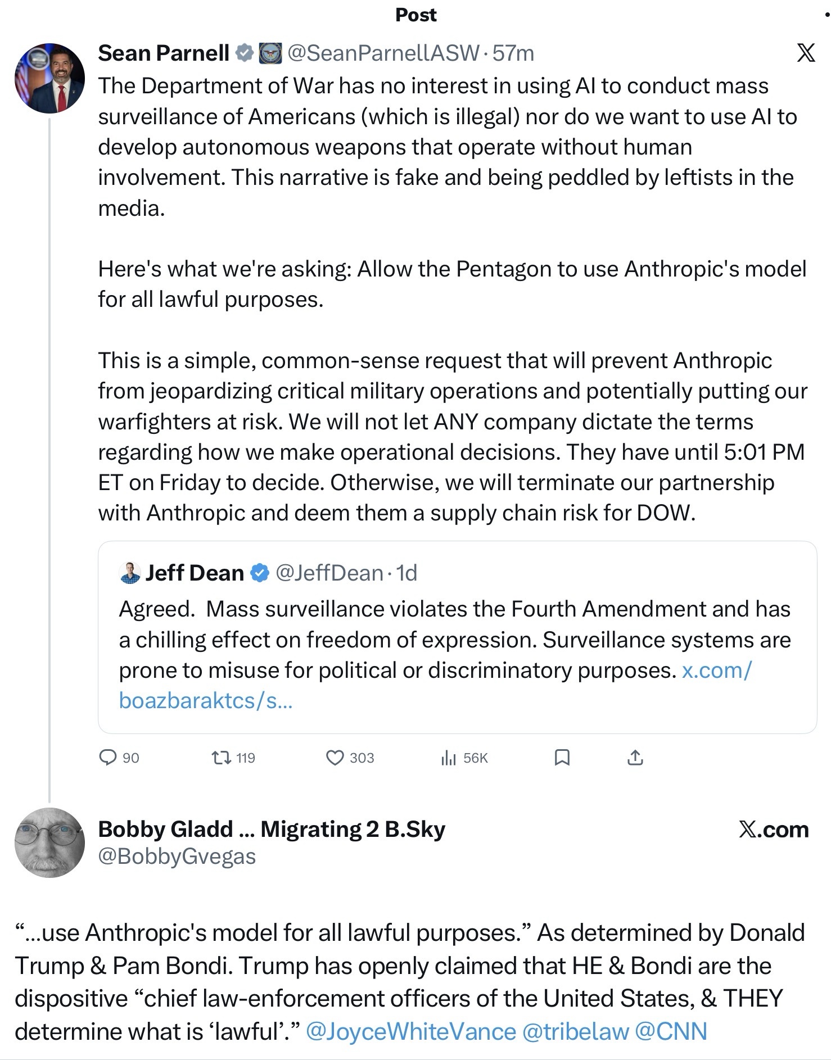Open the x.com/boazbaraktcs link
The image size is (831, 1060).
click(x=716, y=671)
